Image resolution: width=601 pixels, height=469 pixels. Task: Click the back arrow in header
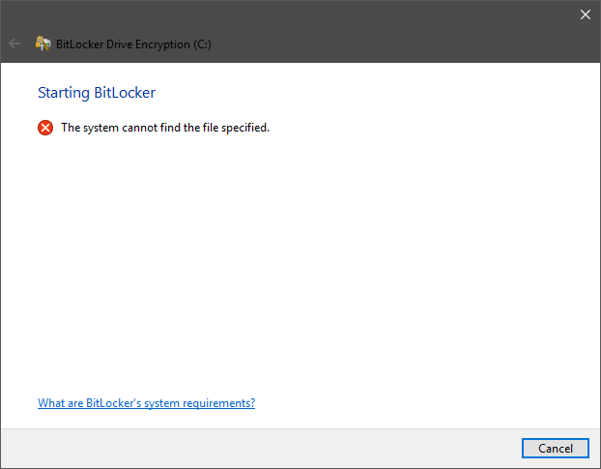[14, 44]
